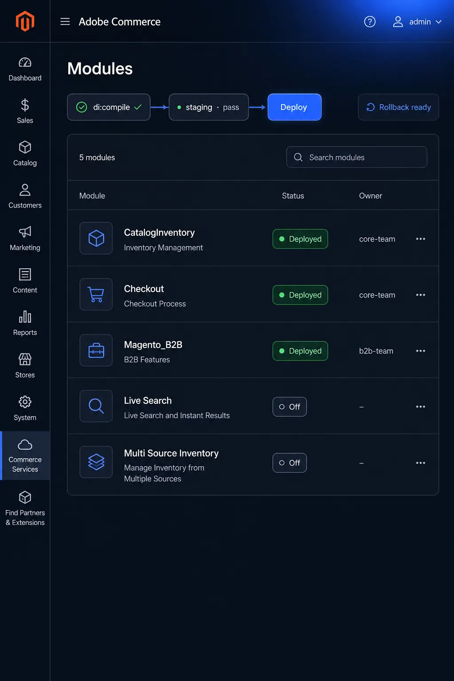This screenshot has width=454, height=681.
Task: Click the admin user avatar icon
Action: coord(398,21)
